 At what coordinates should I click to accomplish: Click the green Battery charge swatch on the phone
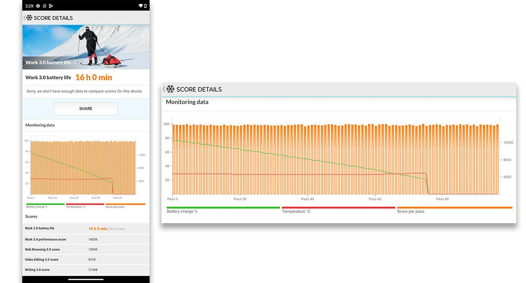(x=45, y=204)
